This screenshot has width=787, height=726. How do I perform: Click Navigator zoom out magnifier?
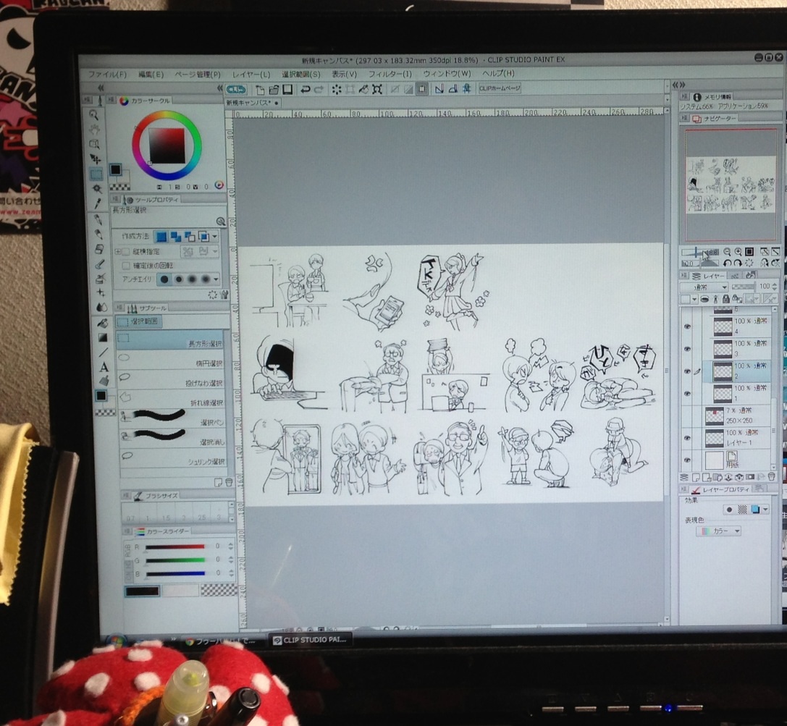pyautogui.click(x=727, y=252)
